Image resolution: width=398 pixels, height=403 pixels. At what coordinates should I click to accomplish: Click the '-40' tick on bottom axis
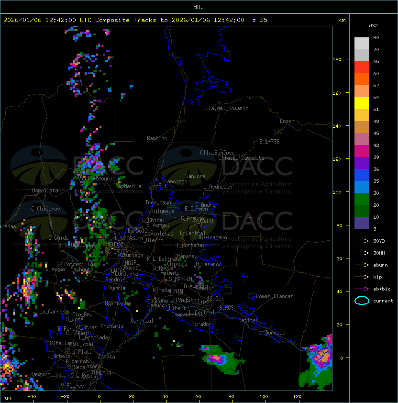coord(32,397)
